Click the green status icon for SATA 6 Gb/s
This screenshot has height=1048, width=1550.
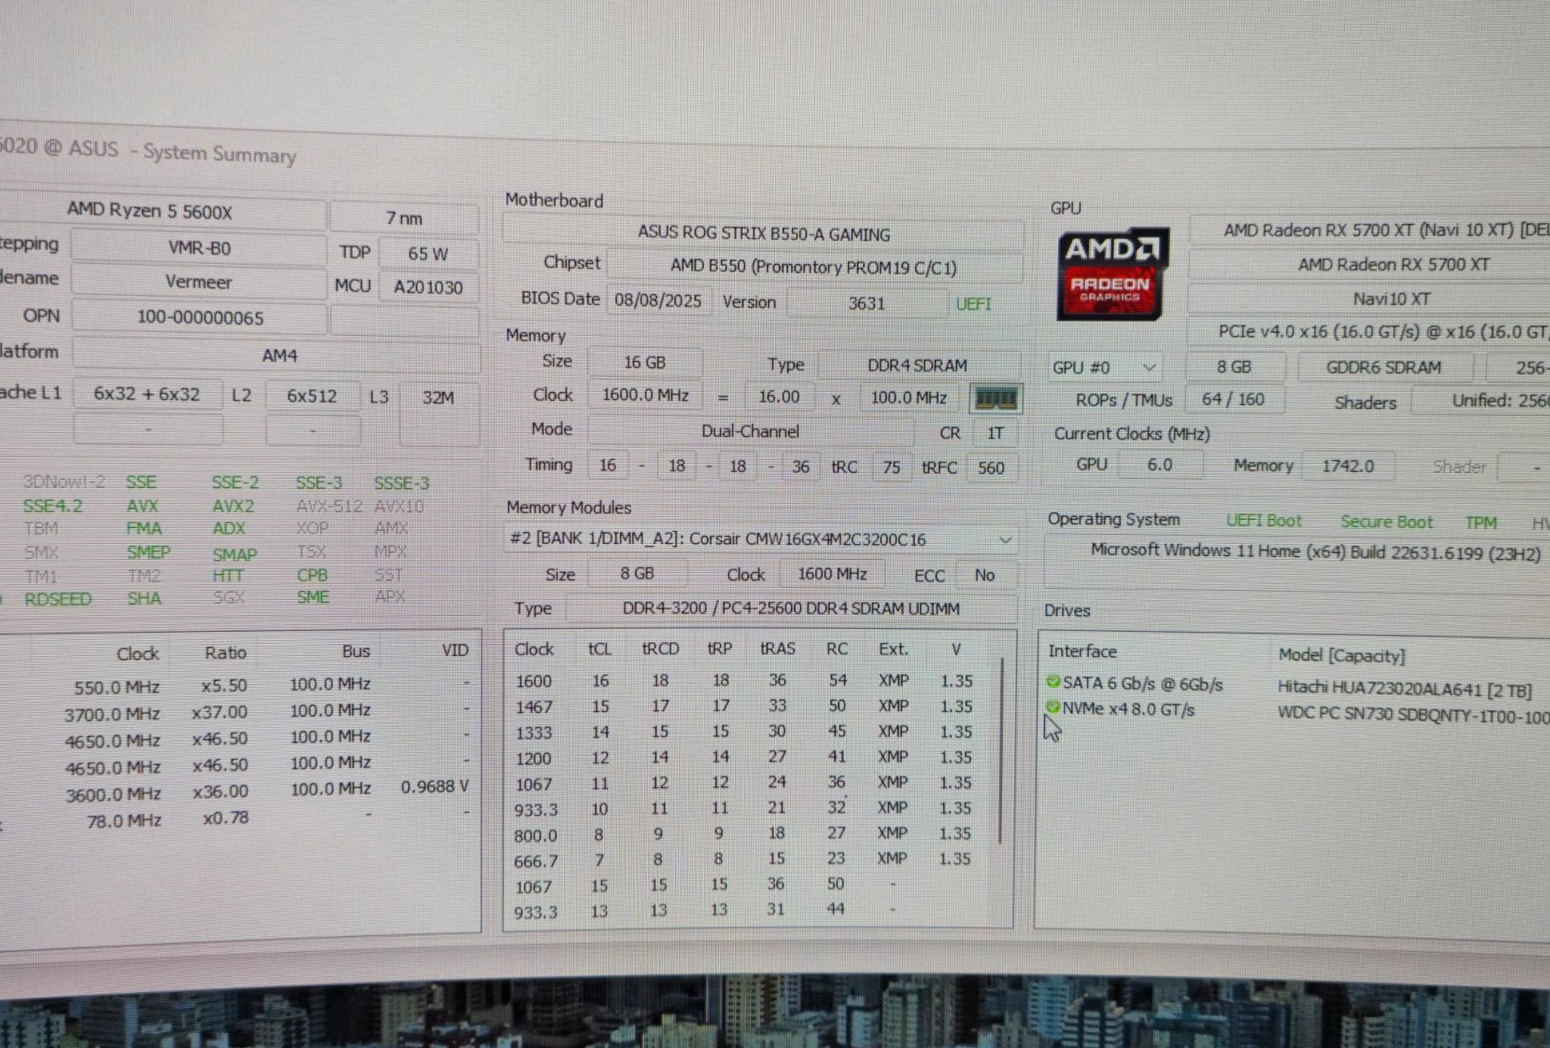1053,681
